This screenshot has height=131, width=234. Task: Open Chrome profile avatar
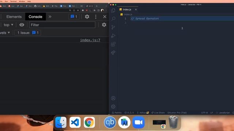102,10
